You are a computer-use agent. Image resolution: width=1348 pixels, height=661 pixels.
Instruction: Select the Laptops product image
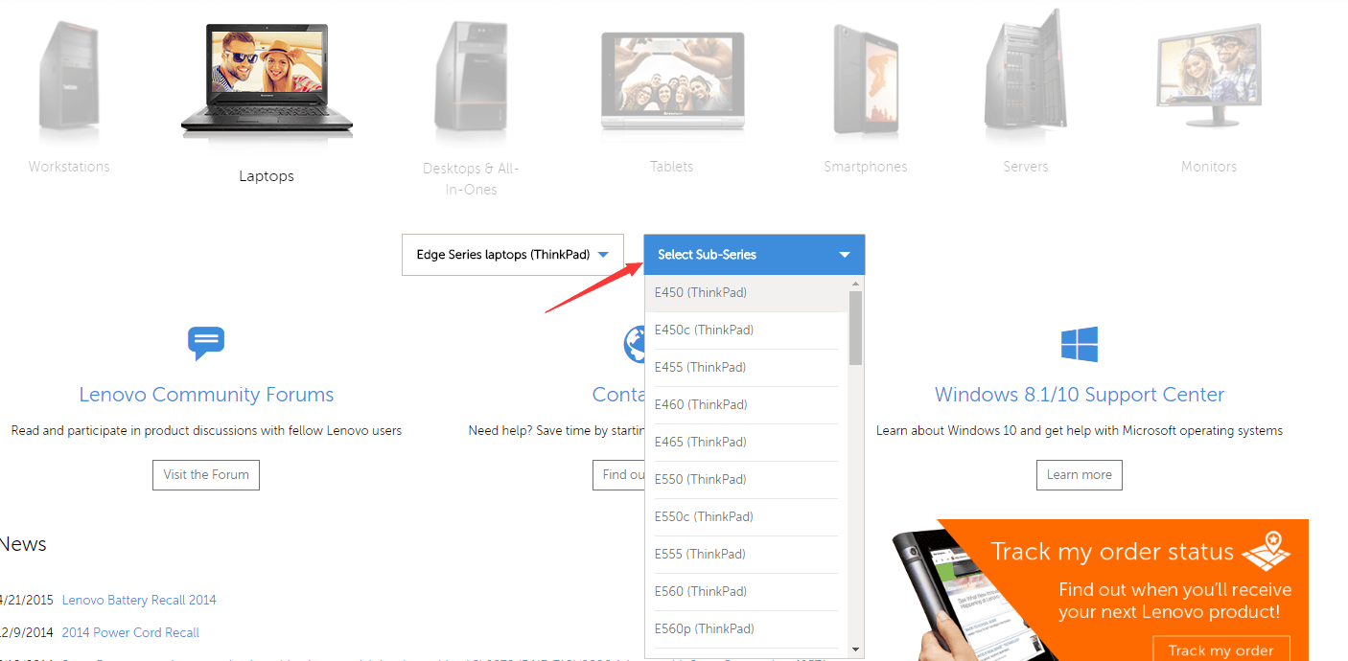(267, 80)
